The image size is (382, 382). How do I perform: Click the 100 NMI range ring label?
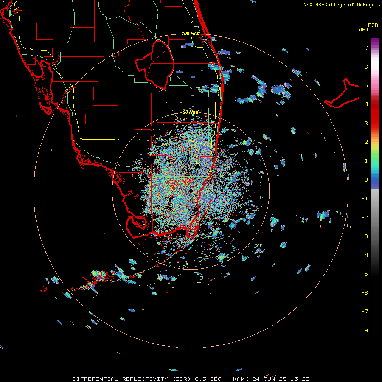click(x=191, y=34)
